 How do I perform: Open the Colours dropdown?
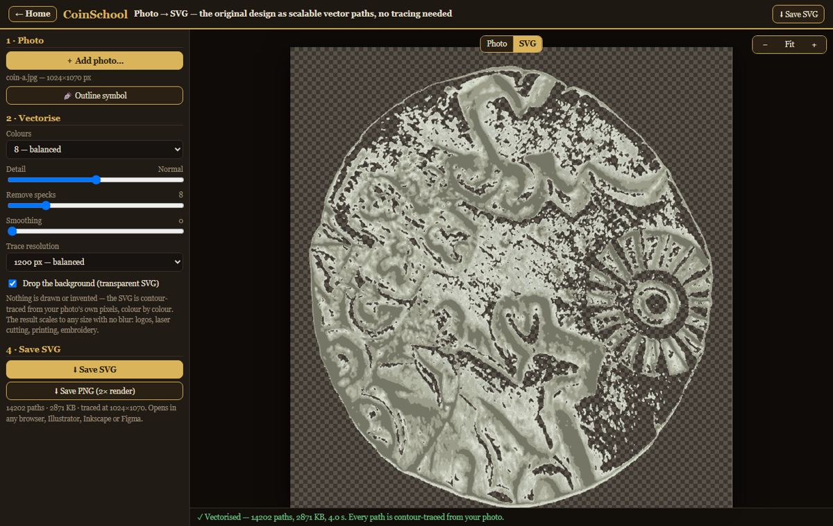coord(94,149)
